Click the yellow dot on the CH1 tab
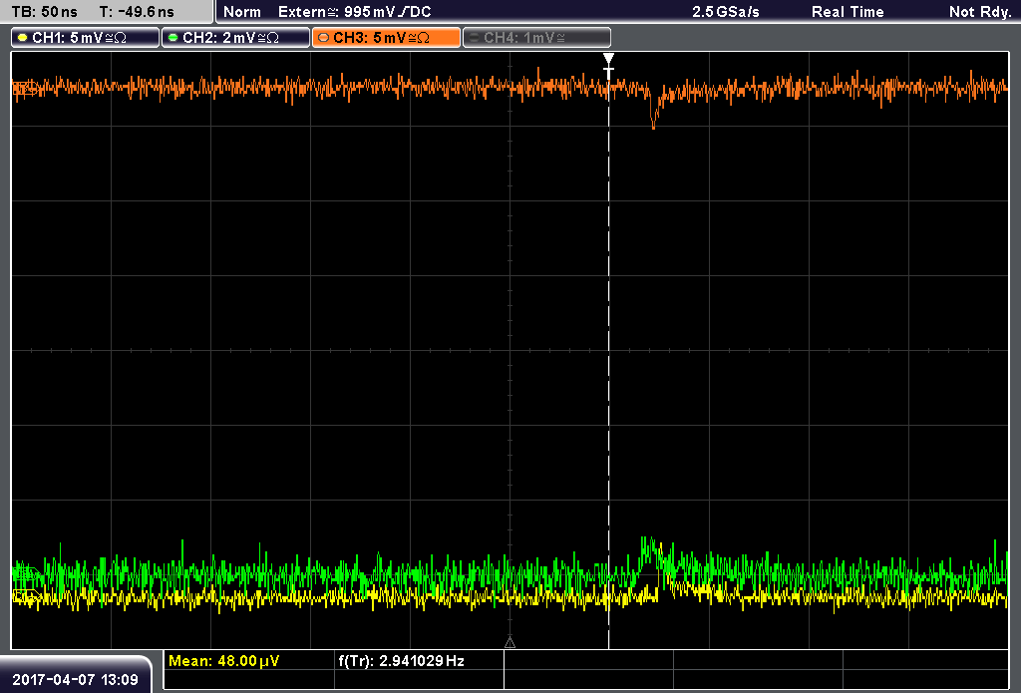 tap(23, 38)
